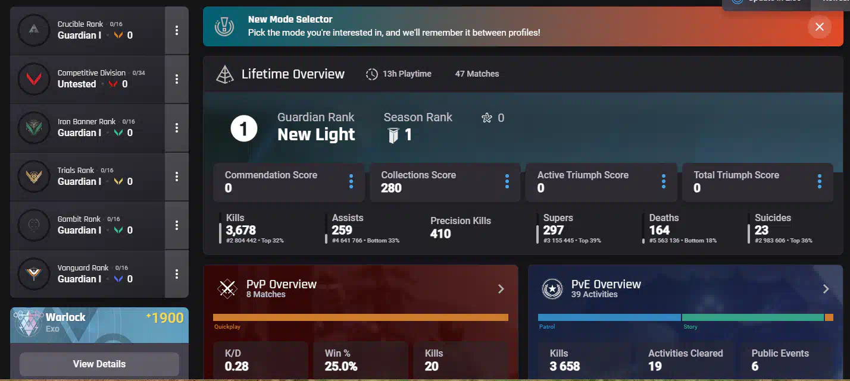Open Commendation Score blue options menu
Screen dimensions: 850x381
click(x=351, y=182)
